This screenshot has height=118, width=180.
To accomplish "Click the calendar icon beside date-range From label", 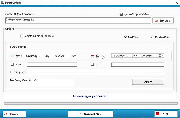I will [x=12, y=56].
